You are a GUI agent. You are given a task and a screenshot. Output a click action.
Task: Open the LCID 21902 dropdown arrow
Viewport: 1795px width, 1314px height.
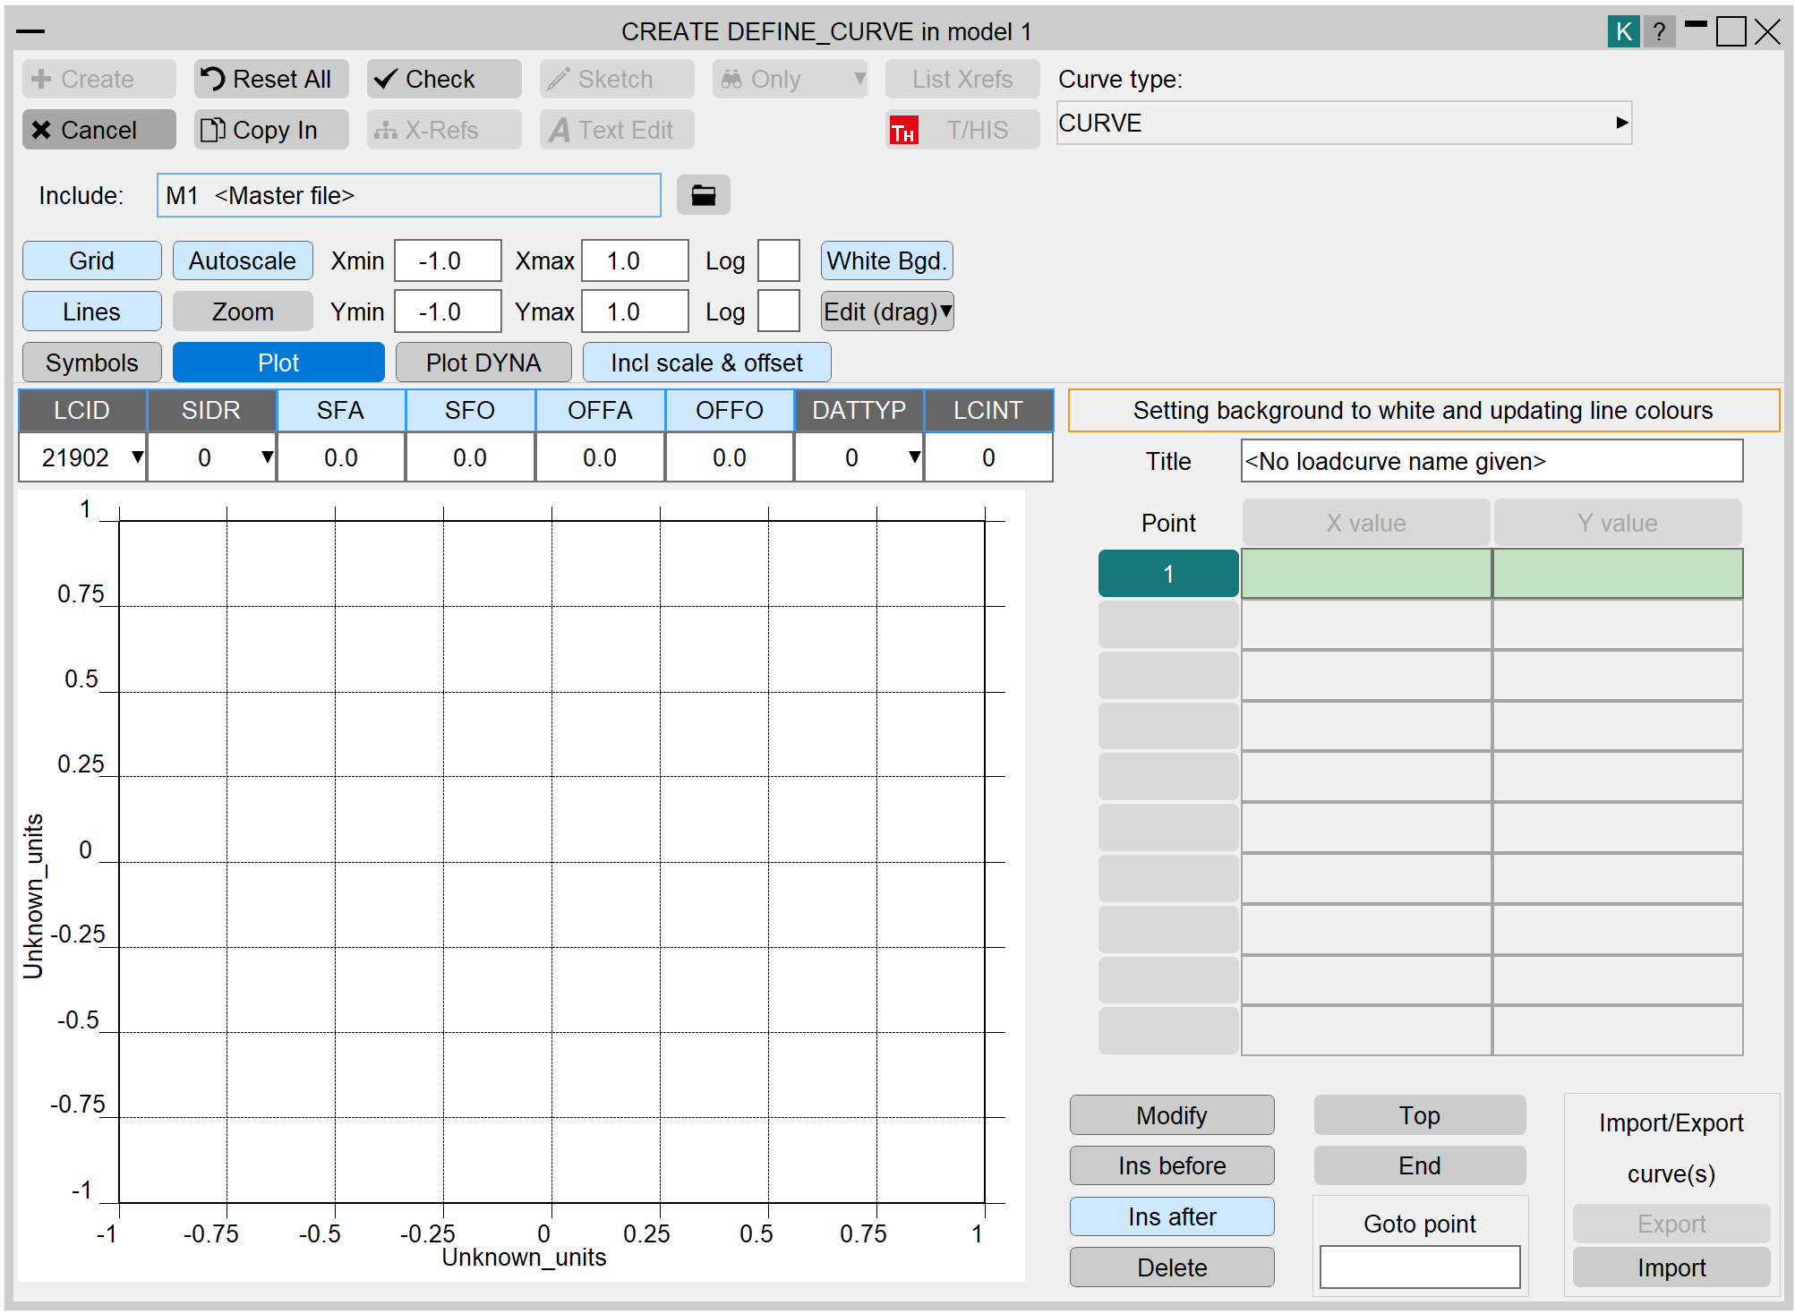point(137,457)
